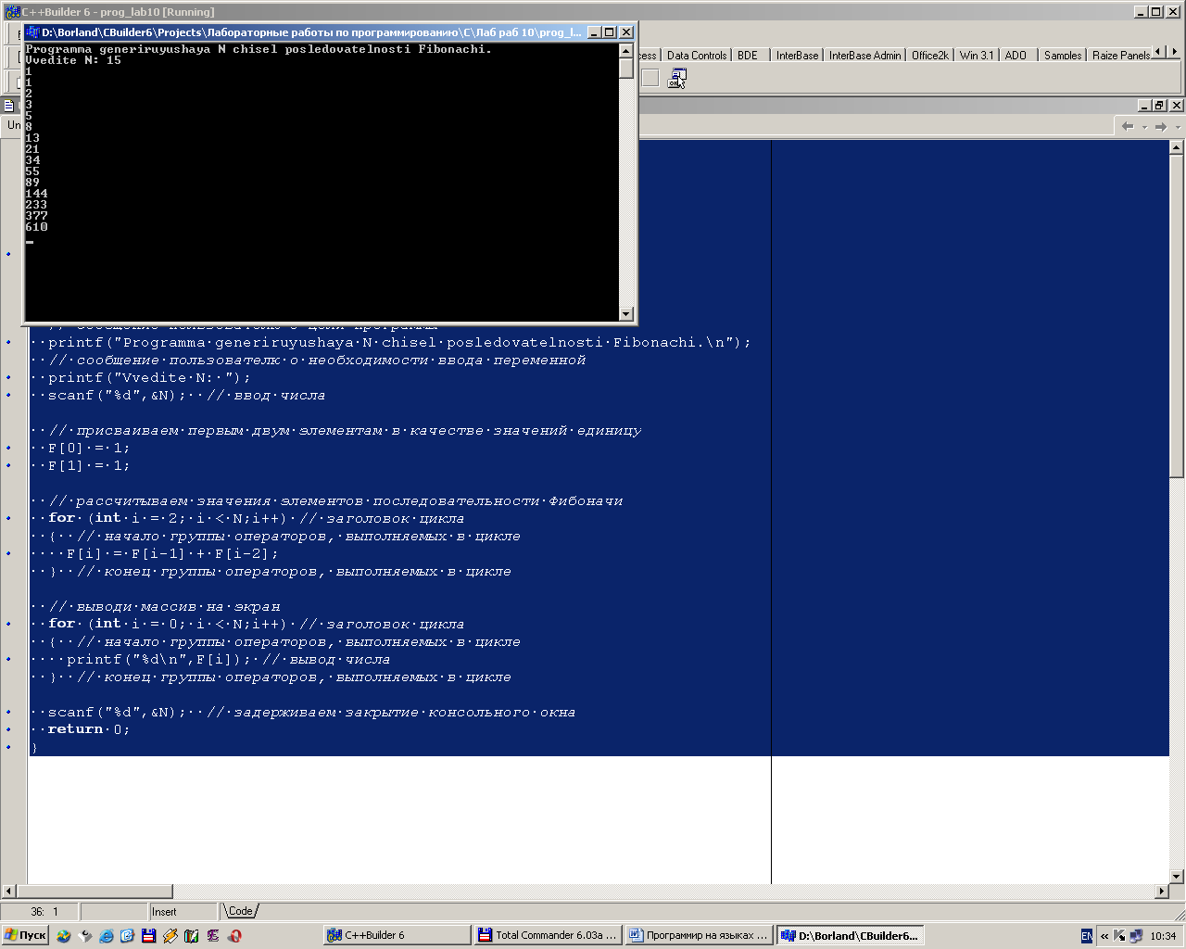Click the network monitors tray icon
Screen dimensions: 1186x949
click(1135, 936)
